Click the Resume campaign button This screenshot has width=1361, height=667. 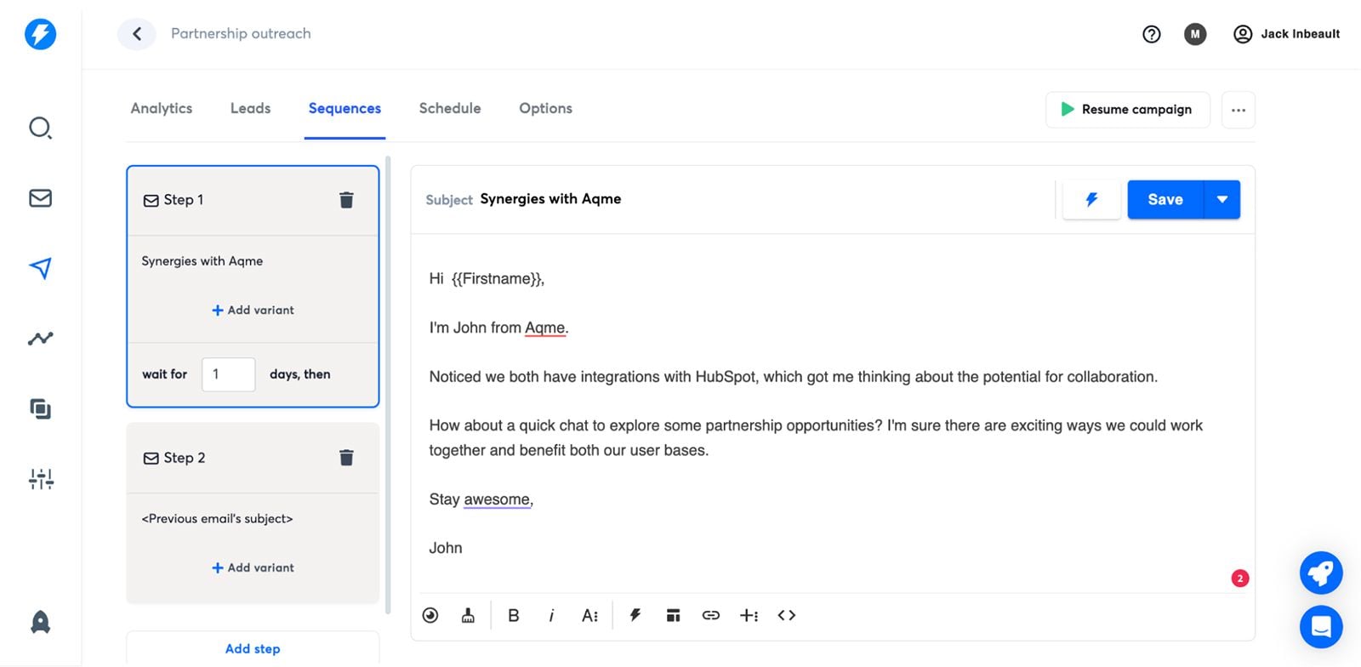pos(1127,110)
